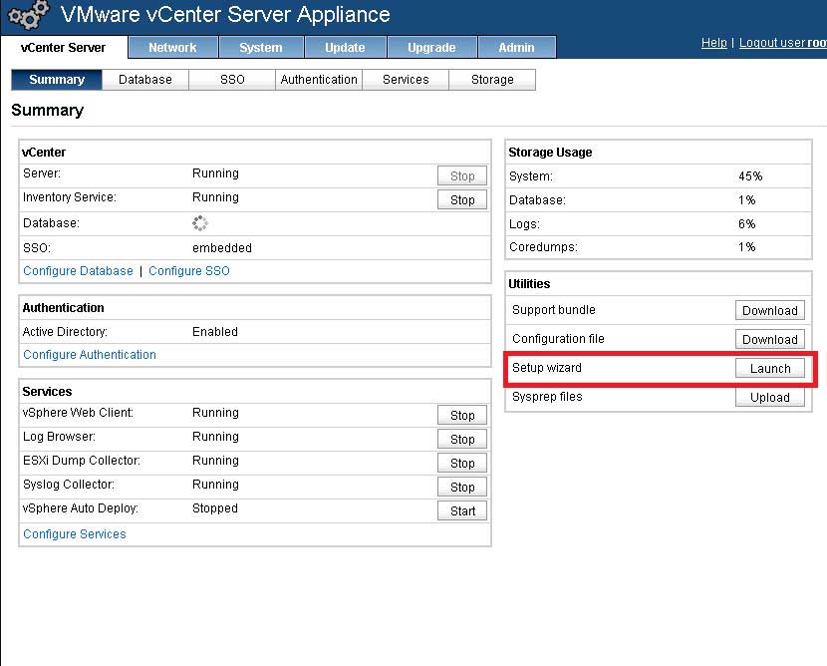Stop the Log Browser service

(462, 439)
